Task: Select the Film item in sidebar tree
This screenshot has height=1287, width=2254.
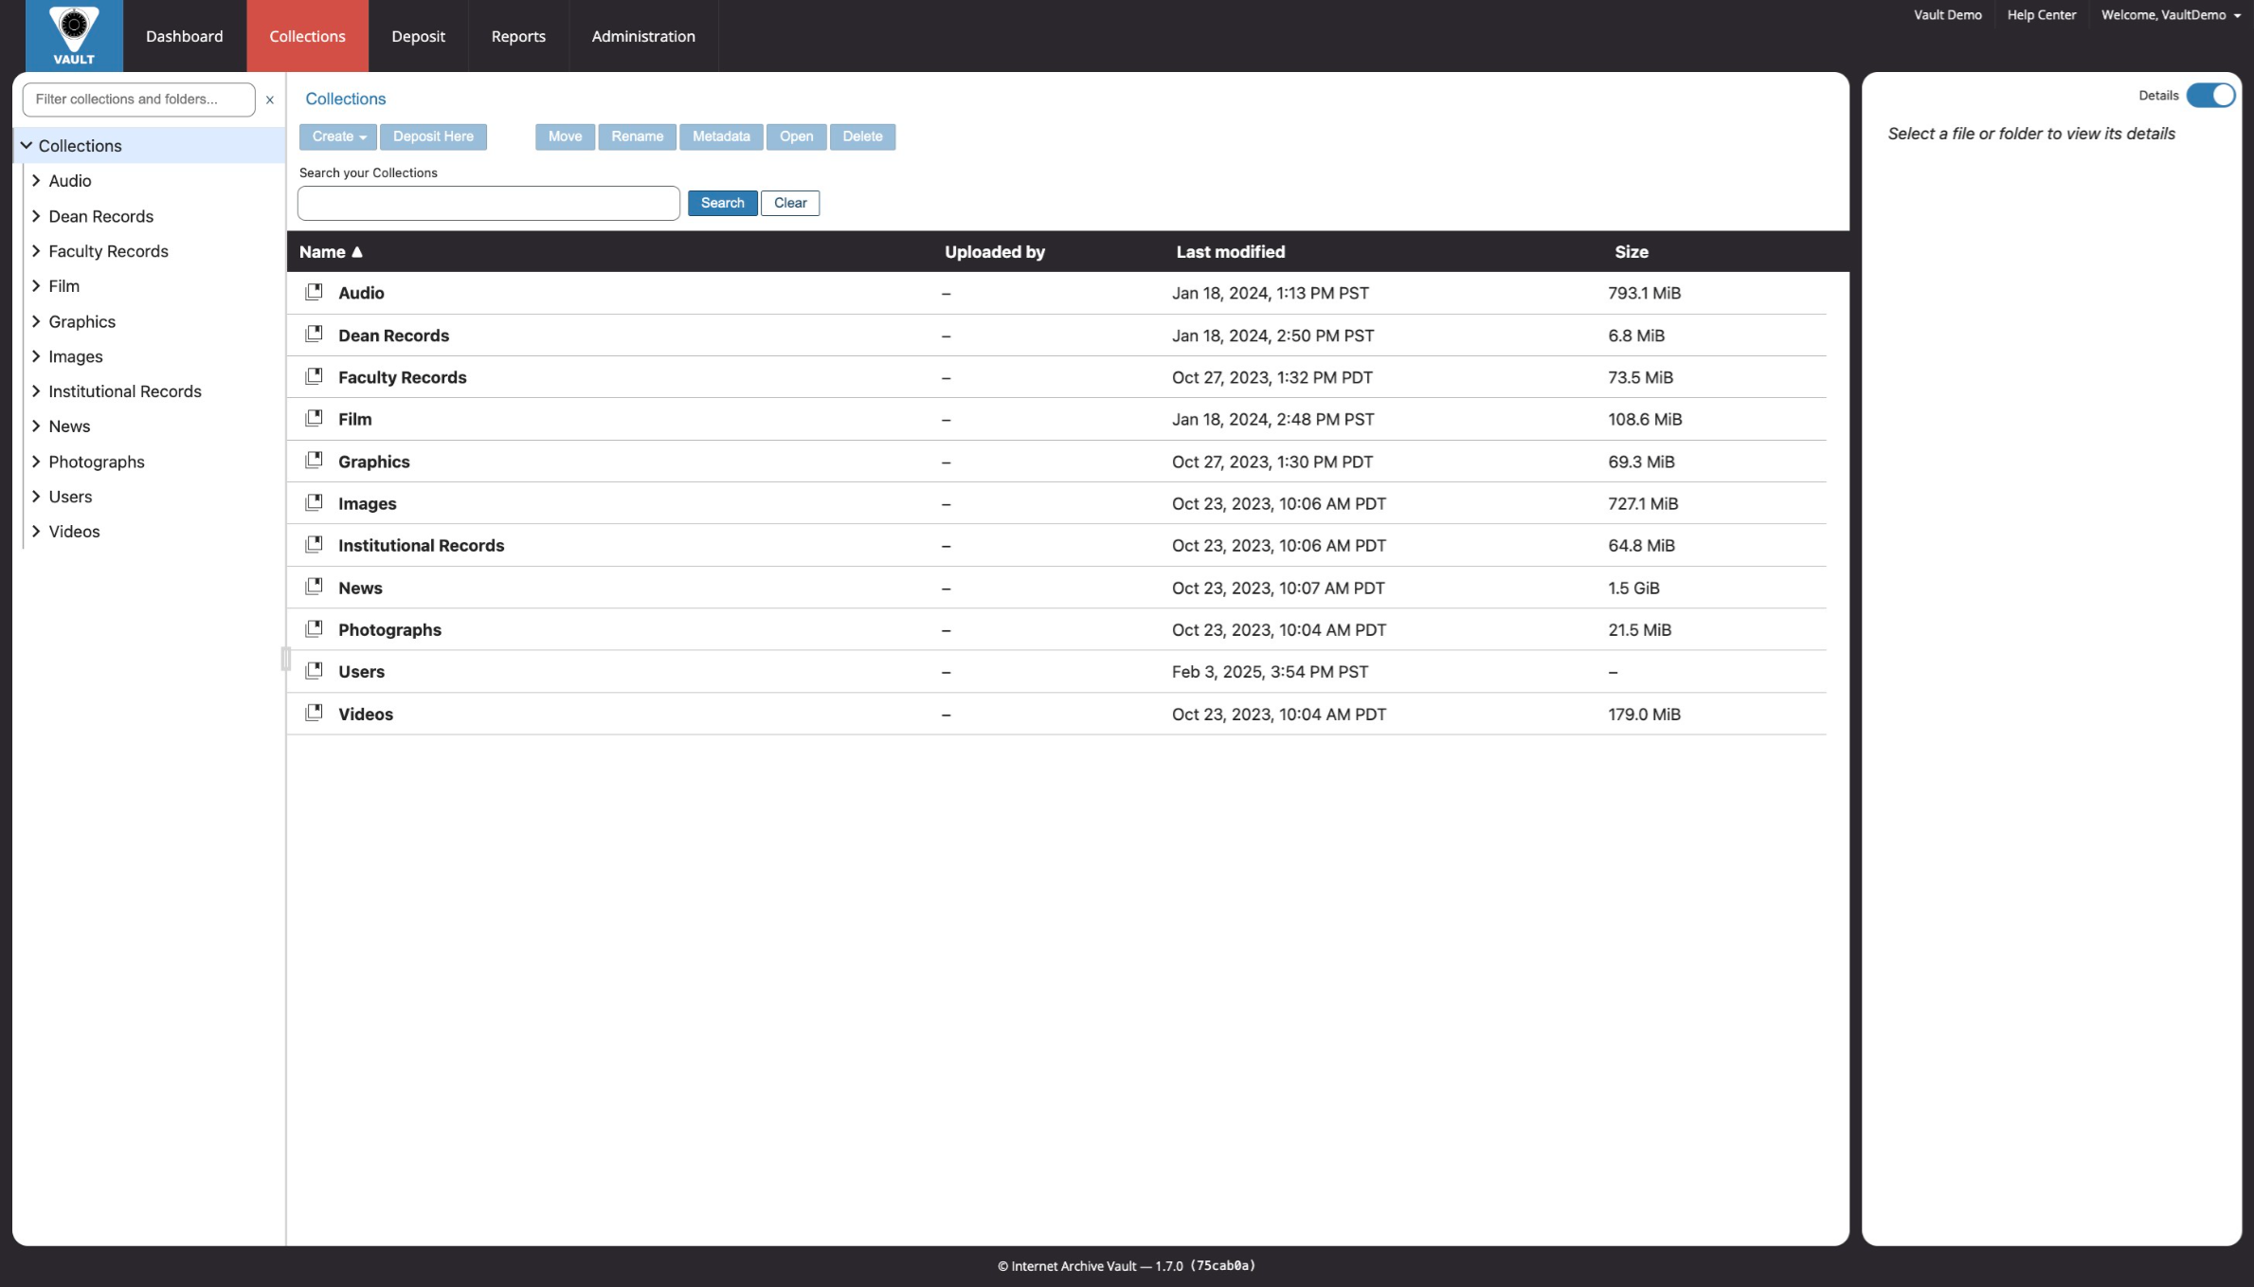Action: coord(64,286)
